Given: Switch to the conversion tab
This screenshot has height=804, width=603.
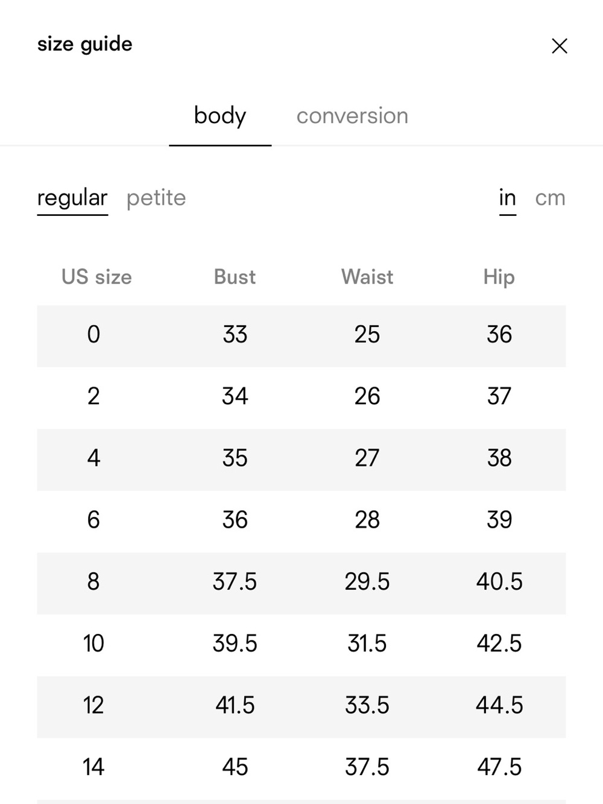Looking at the screenshot, I should pyautogui.click(x=352, y=116).
